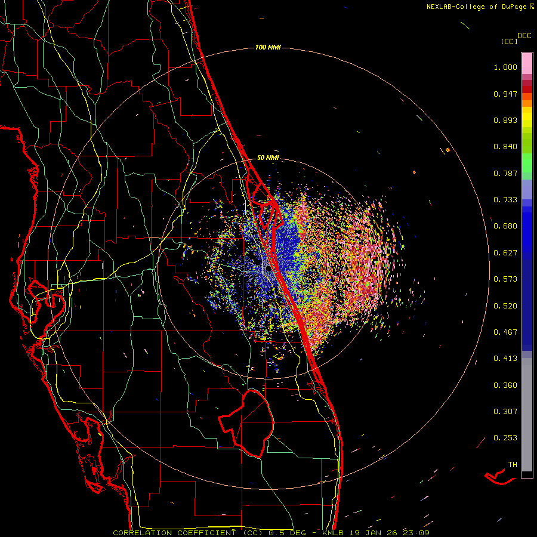Click the 19 JAN 26 date text
537x537 pixels.
pos(375,533)
